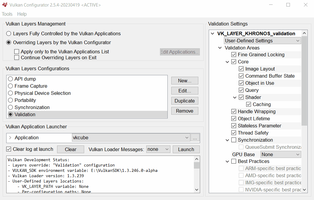The image size is (314, 200).
Task: Uncheck Command Buffer State validation
Action: coord(241,76)
